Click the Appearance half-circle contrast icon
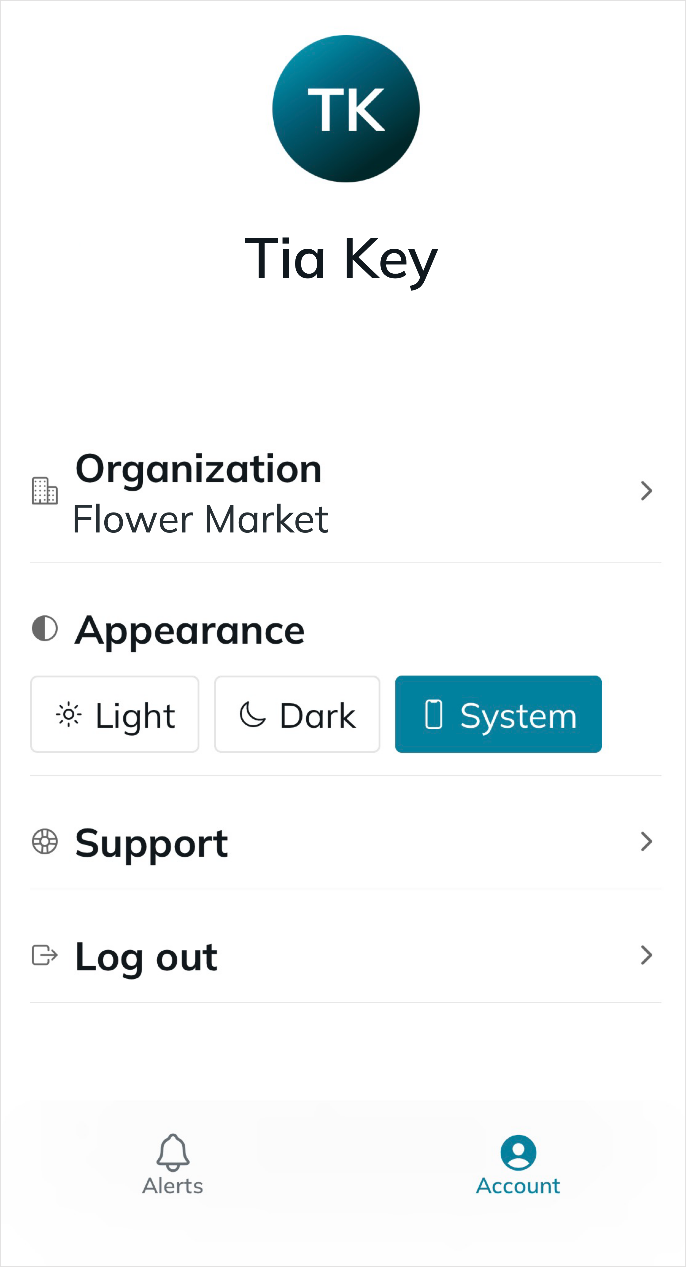This screenshot has height=1267, width=686. pyautogui.click(x=45, y=629)
